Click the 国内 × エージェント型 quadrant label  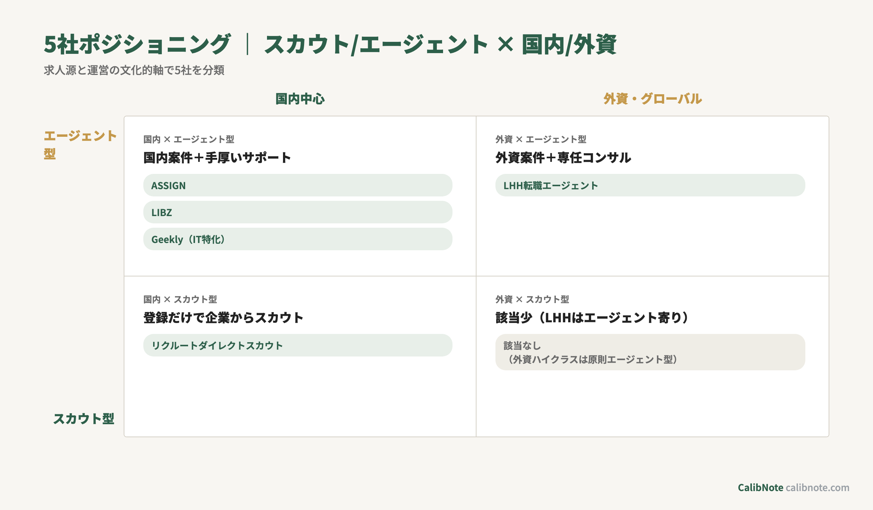point(189,139)
